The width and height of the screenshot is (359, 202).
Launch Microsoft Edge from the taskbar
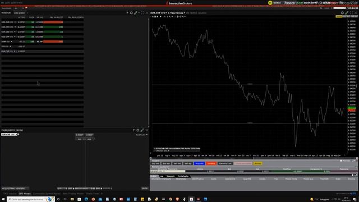pos(86,199)
